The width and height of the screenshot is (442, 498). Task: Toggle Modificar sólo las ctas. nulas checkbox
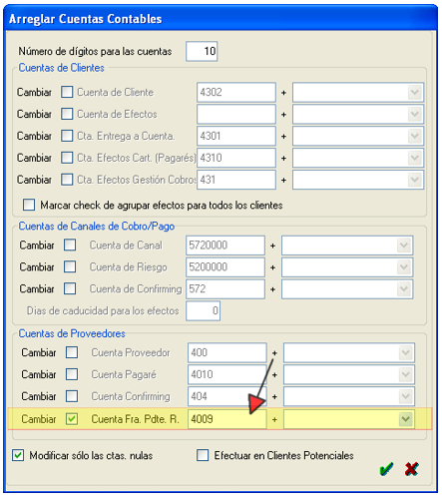(x=18, y=455)
